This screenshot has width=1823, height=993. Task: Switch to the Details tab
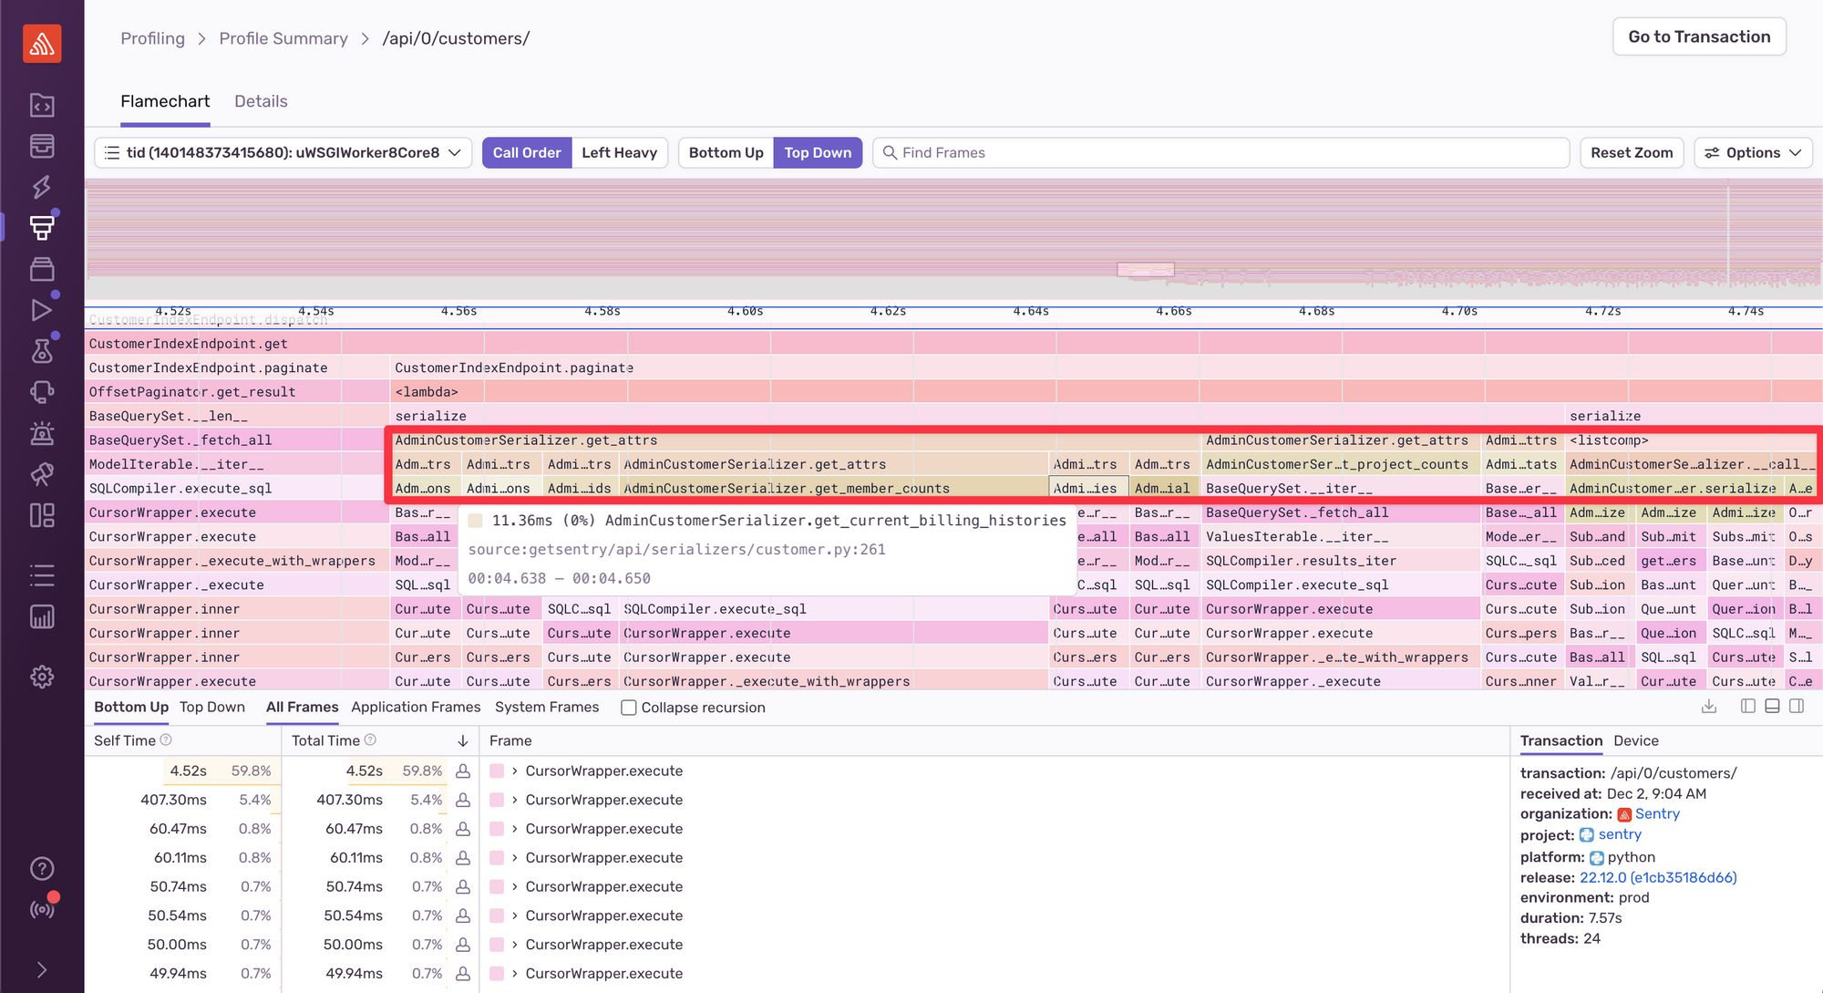click(261, 101)
